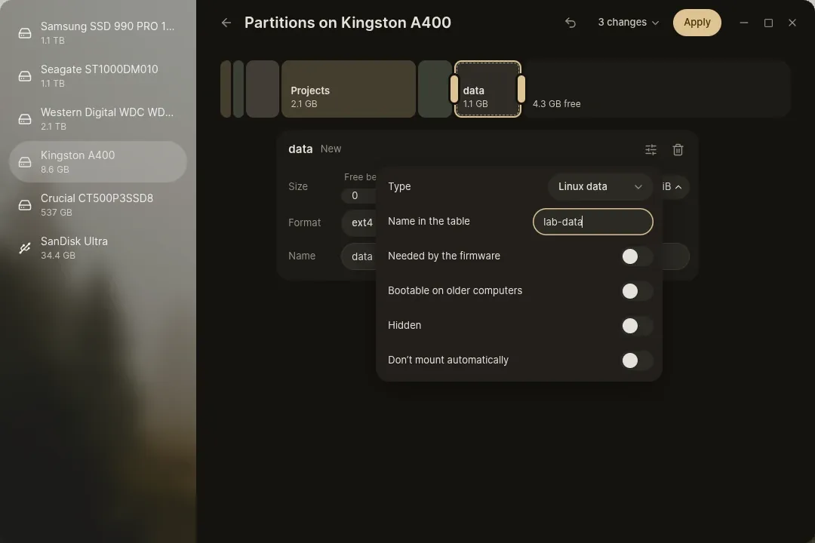
Task: Open the Linux data type dropdown
Action: tap(600, 186)
